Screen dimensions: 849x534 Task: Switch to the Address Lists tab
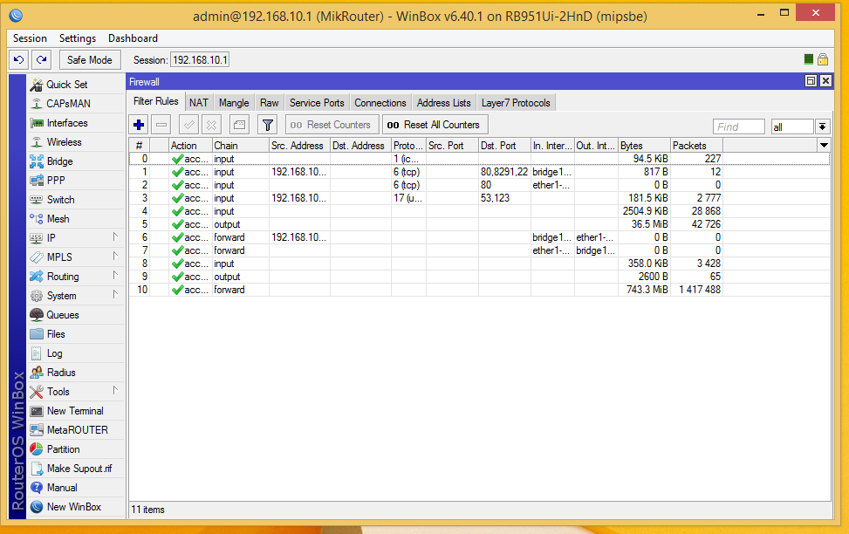(x=443, y=103)
